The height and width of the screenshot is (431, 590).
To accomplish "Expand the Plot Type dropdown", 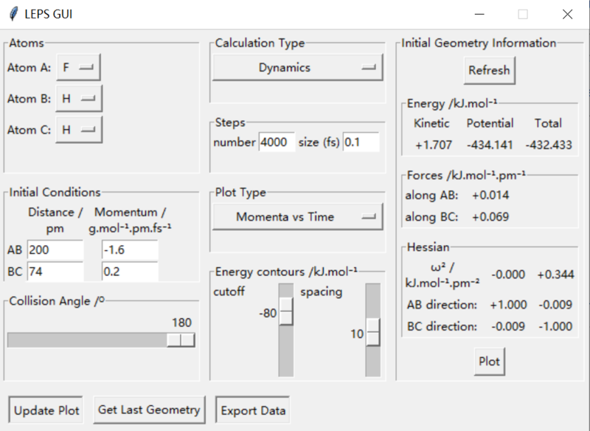I will pyautogui.click(x=298, y=217).
